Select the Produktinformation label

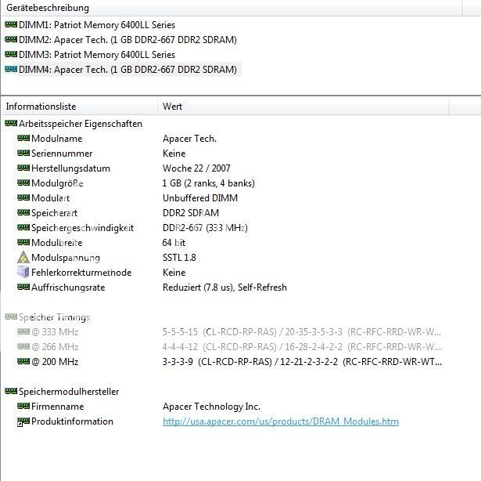[x=72, y=421]
